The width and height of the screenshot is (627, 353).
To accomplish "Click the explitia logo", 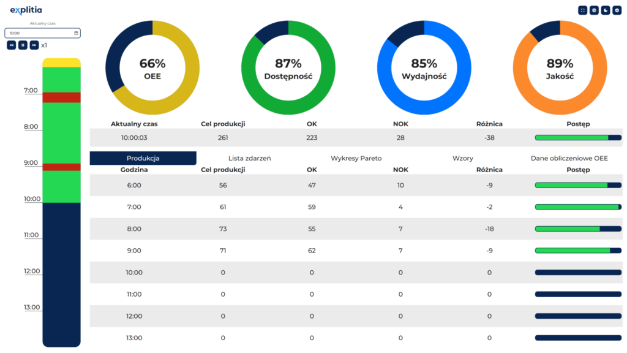I will click(26, 10).
